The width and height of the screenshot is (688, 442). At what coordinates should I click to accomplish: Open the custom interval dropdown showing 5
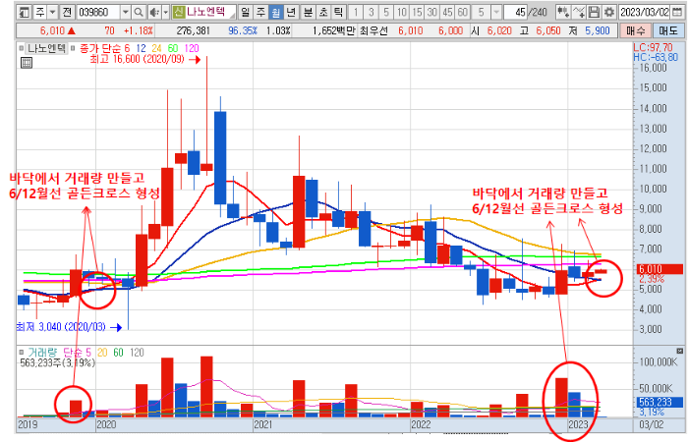[x=495, y=12]
